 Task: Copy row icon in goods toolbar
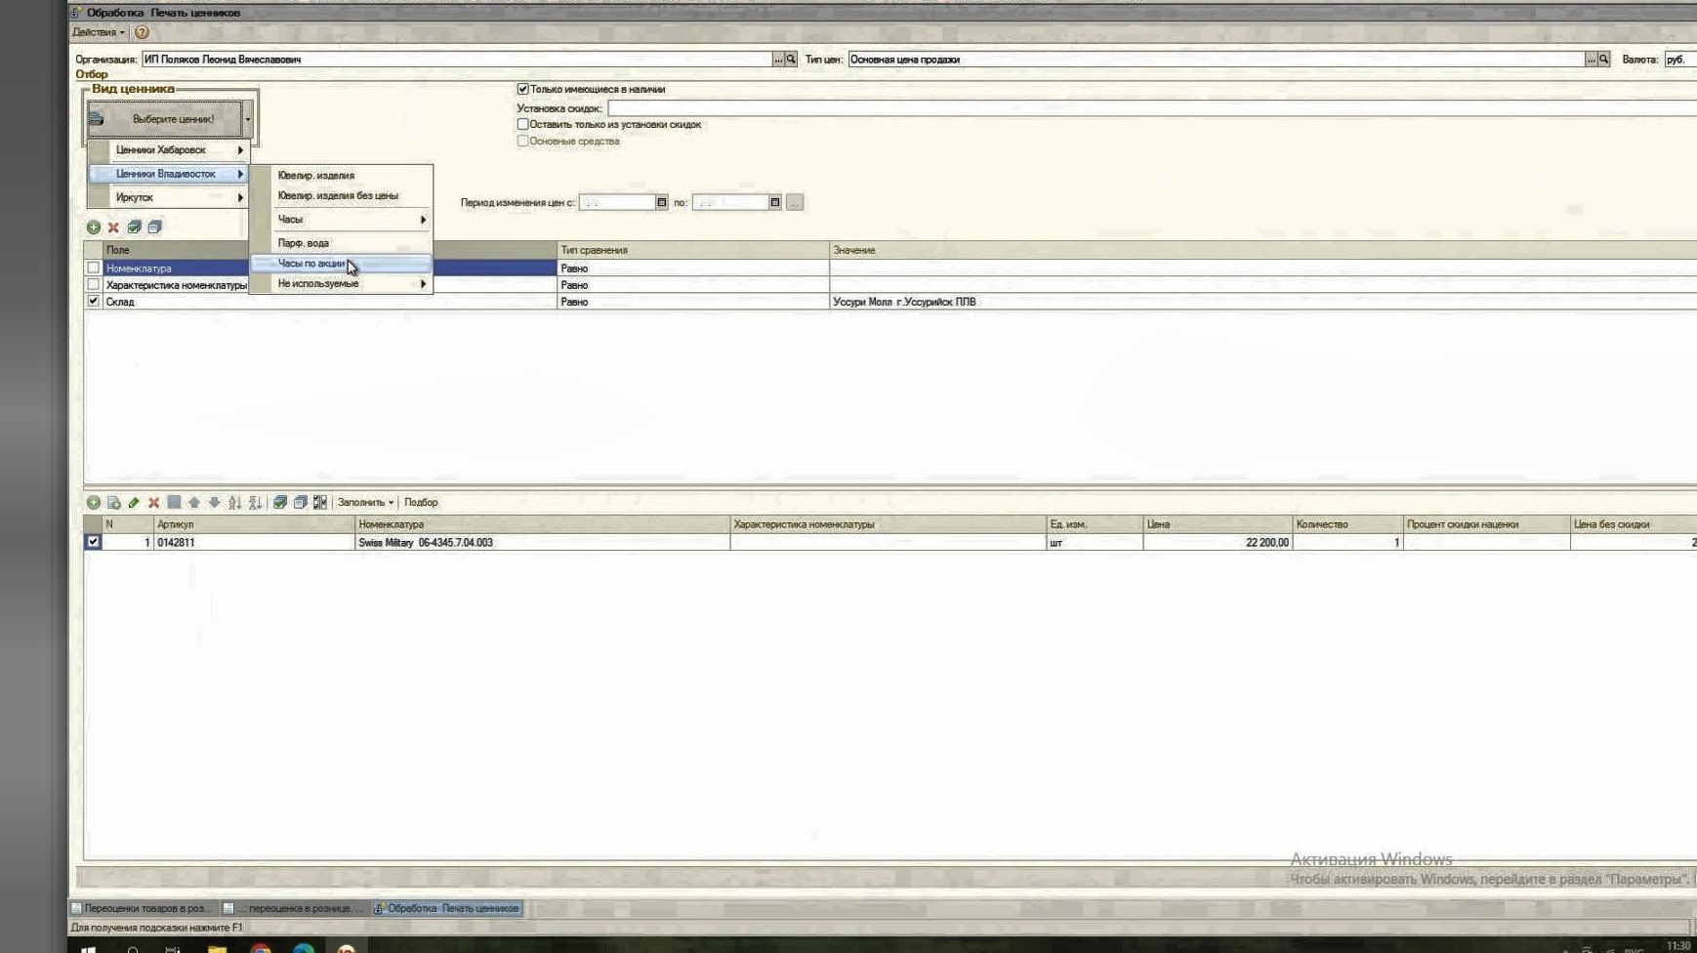(113, 503)
